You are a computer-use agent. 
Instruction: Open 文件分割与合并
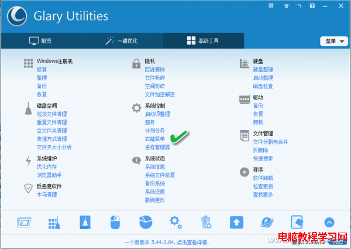270,142
